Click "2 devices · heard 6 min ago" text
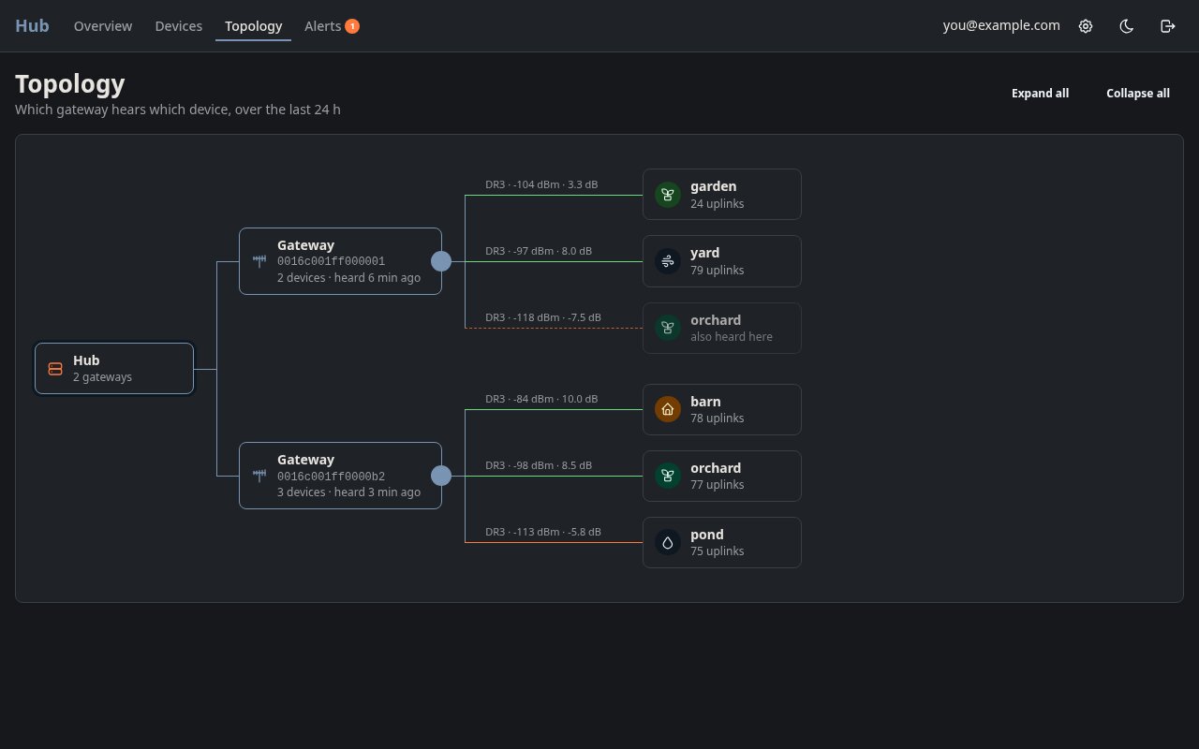The height and width of the screenshot is (749, 1199). click(x=348, y=278)
